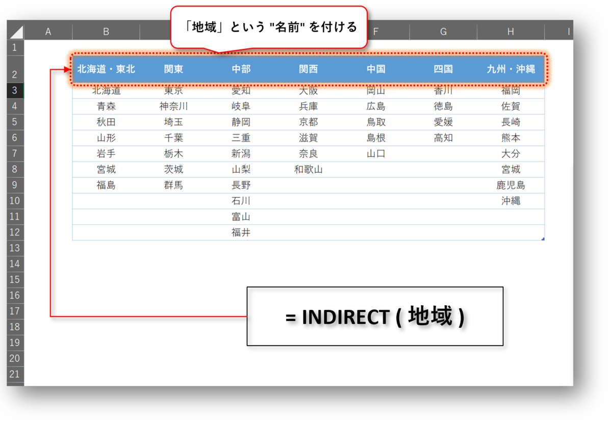Click the 北海道・東北 header cell
This screenshot has height=426, width=612.
pyautogui.click(x=106, y=69)
